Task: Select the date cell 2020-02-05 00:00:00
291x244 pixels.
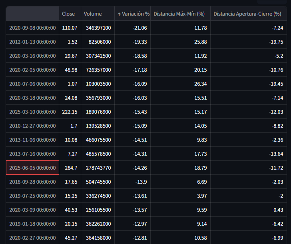Action: 32,70
